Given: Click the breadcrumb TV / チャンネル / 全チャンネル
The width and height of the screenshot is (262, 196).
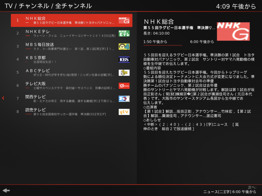Looking at the screenshot, I should tap(48, 6).
